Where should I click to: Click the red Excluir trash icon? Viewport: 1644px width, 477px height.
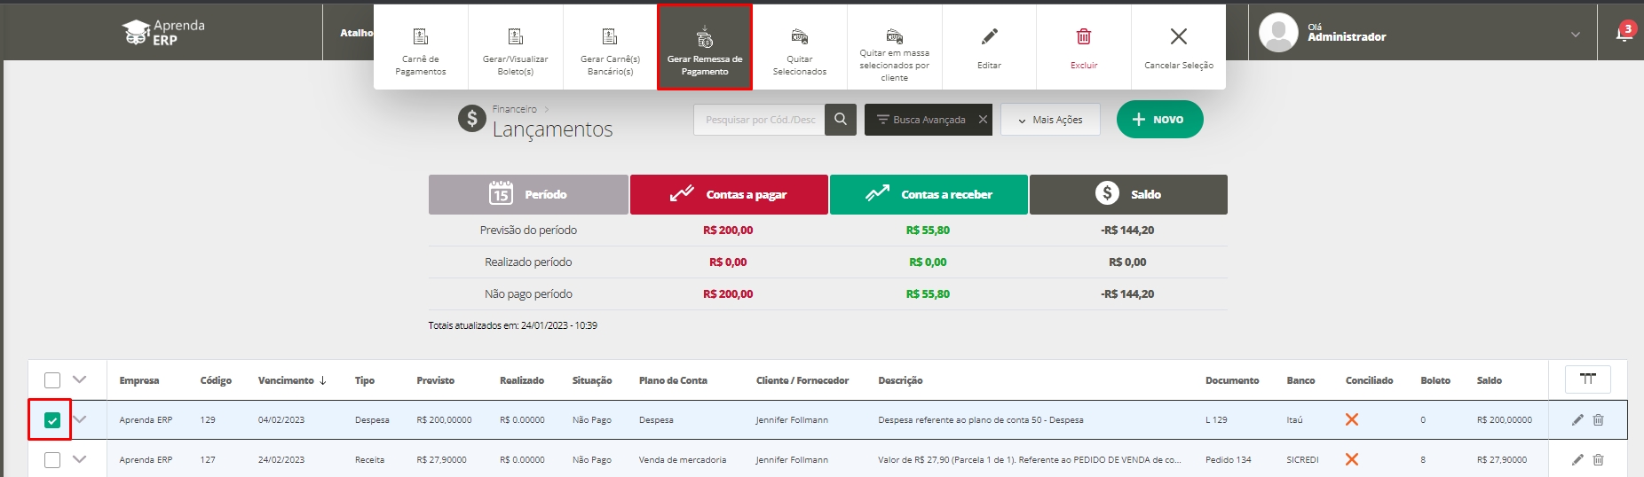click(1084, 37)
